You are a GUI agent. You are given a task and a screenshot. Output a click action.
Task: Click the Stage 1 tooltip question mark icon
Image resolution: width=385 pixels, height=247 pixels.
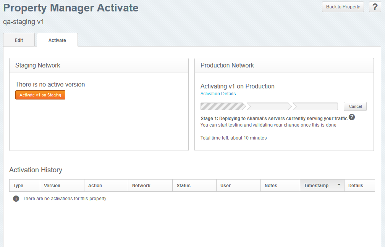pyautogui.click(x=351, y=118)
